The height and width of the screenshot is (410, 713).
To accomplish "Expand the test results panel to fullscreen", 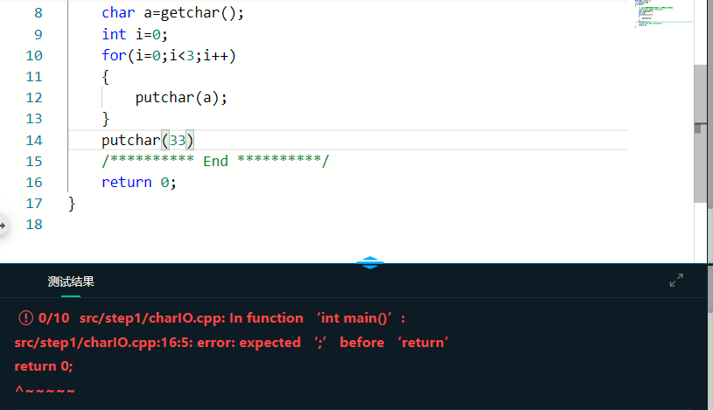I will pyautogui.click(x=676, y=280).
